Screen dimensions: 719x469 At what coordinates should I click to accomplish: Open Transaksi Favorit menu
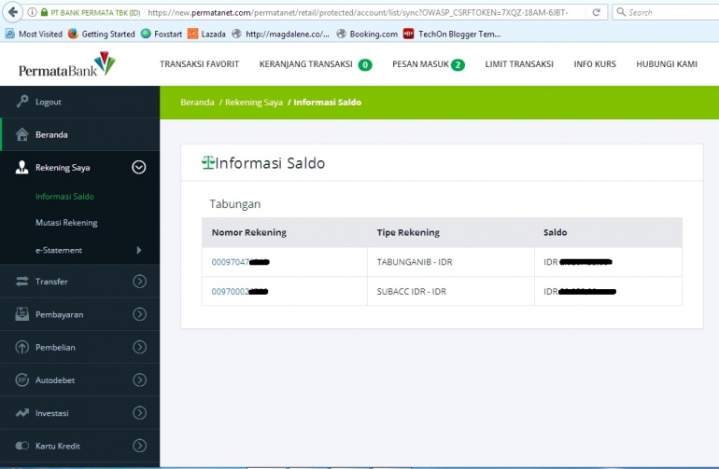tap(200, 64)
